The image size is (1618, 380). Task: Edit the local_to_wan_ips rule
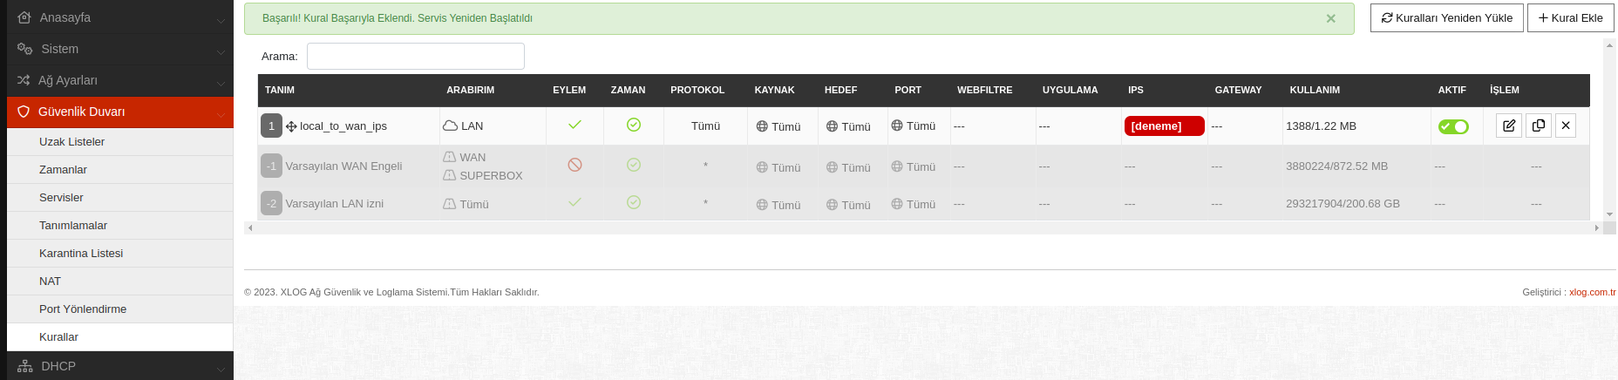(1509, 126)
